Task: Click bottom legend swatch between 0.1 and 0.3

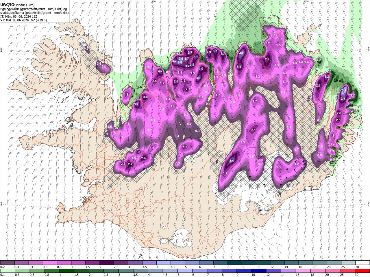Action: click(7, 271)
